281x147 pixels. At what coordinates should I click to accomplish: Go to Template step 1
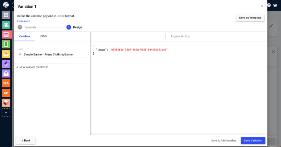[27, 27]
